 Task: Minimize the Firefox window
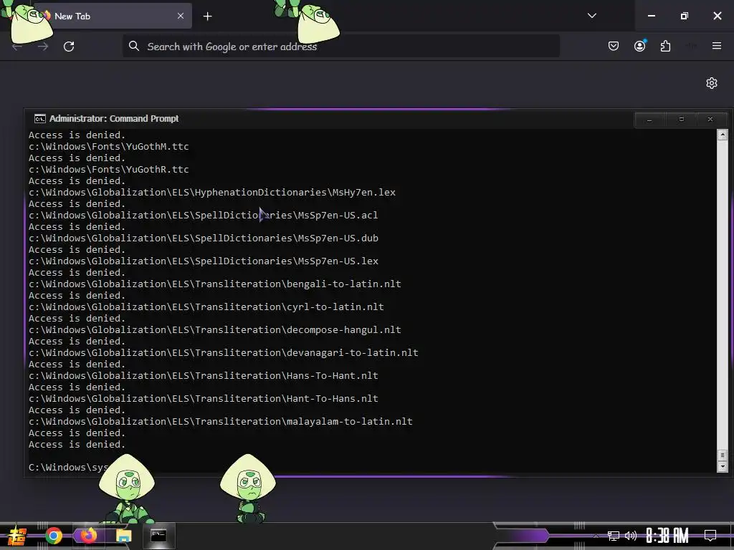click(651, 16)
